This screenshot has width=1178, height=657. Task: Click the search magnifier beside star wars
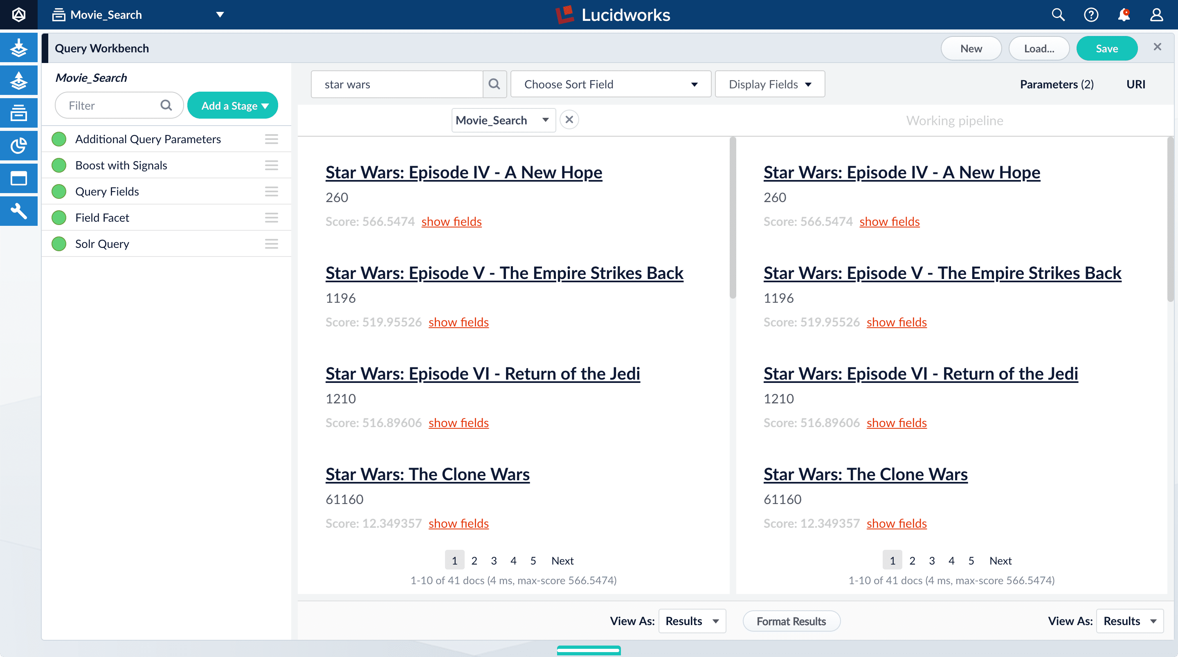[x=494, y=84]
